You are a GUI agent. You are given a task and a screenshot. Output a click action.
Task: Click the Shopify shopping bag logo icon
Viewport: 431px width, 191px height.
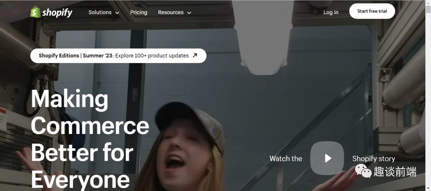point(36,12)
